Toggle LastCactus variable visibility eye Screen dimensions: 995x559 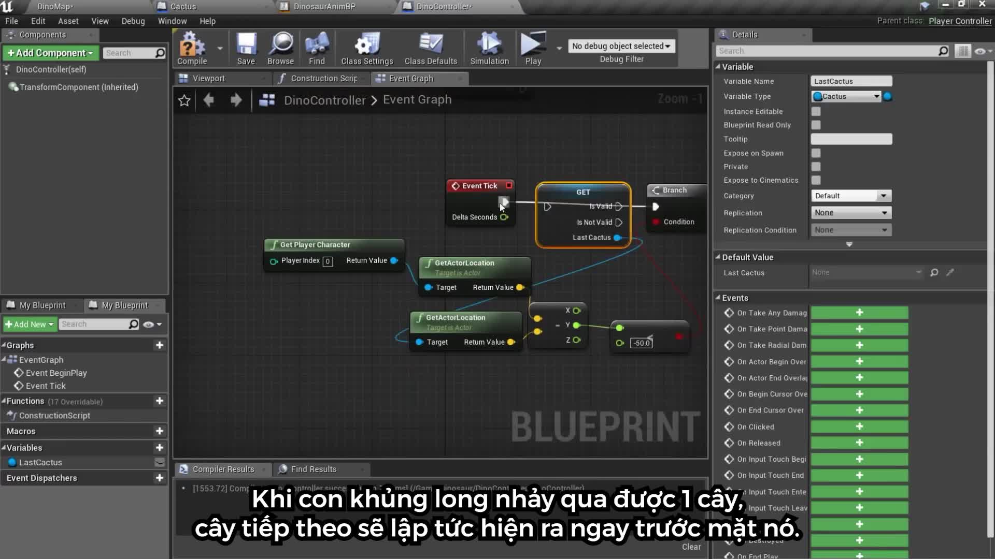[160, 462]
